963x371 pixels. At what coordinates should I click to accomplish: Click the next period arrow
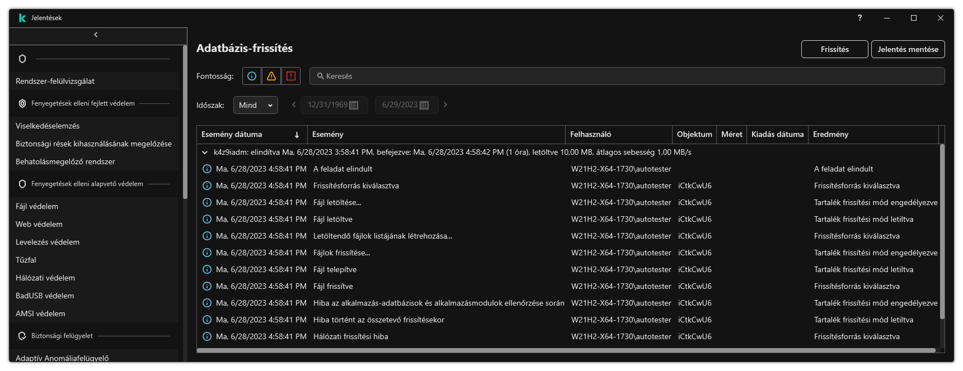tap(445, 104)
